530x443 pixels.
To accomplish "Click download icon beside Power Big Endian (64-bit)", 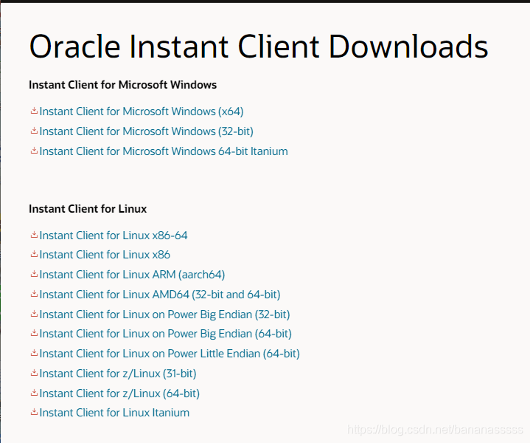I will tap(34, 333).
